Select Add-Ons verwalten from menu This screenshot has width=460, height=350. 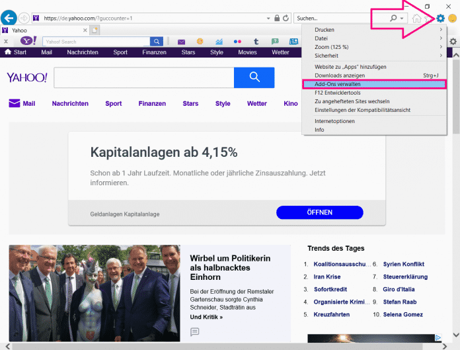click(374, 84)
